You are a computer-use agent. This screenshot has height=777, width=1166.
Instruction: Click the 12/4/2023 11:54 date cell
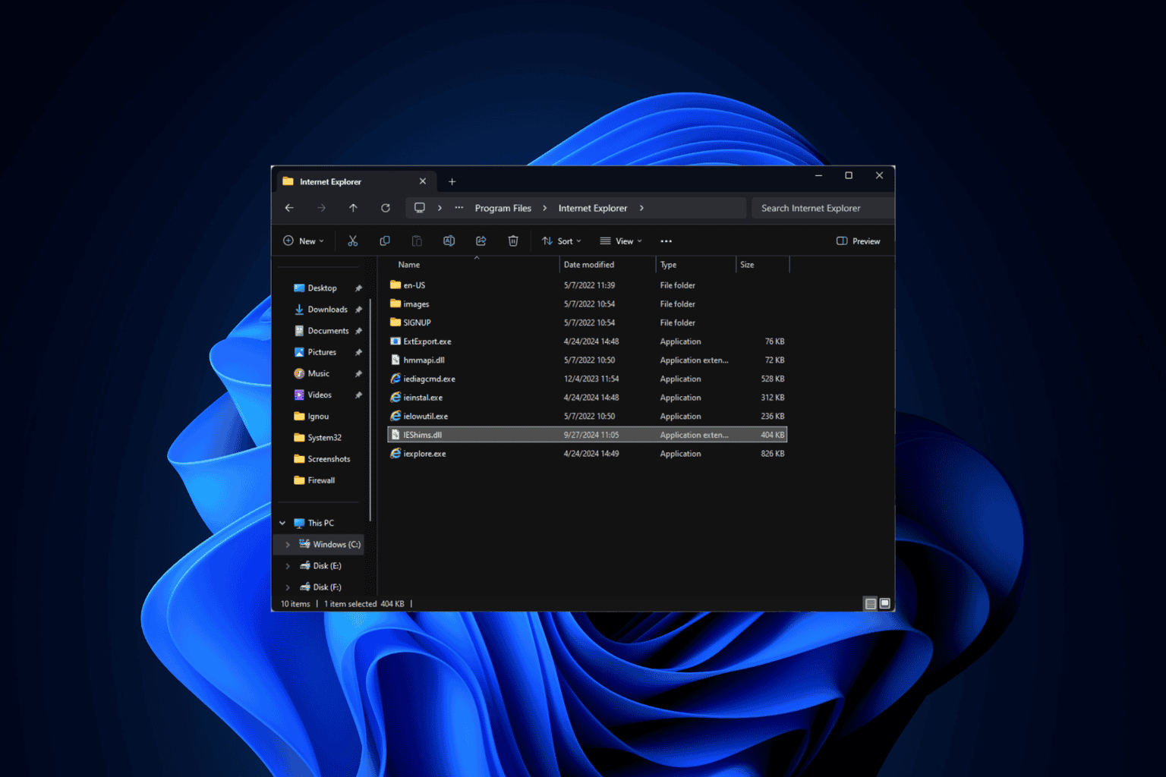point(591,379)
